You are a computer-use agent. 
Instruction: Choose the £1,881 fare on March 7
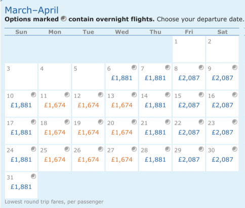coord(155,78)
